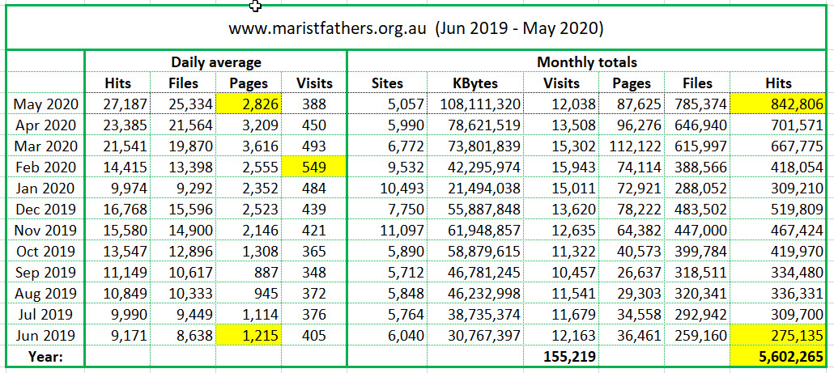This screenshot has height=373, width=834.
Task: Select cell 25,334 daily files
Action: coord(183,104)
